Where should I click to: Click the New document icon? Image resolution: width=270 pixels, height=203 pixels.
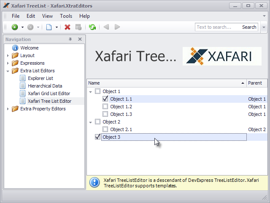[49, 27]
